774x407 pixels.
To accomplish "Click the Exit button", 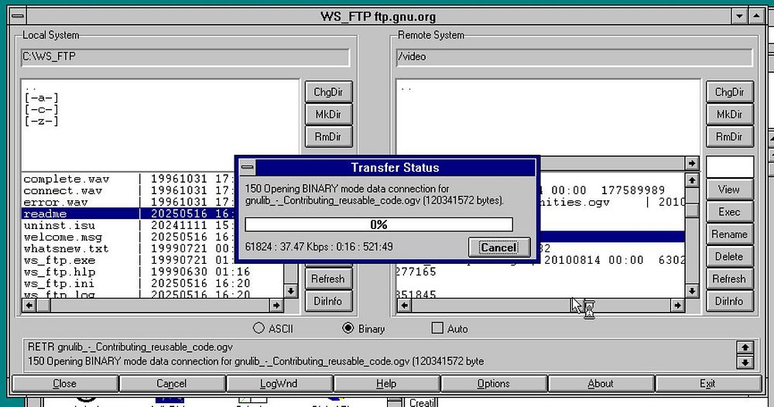I will click(x=707, y=383).
